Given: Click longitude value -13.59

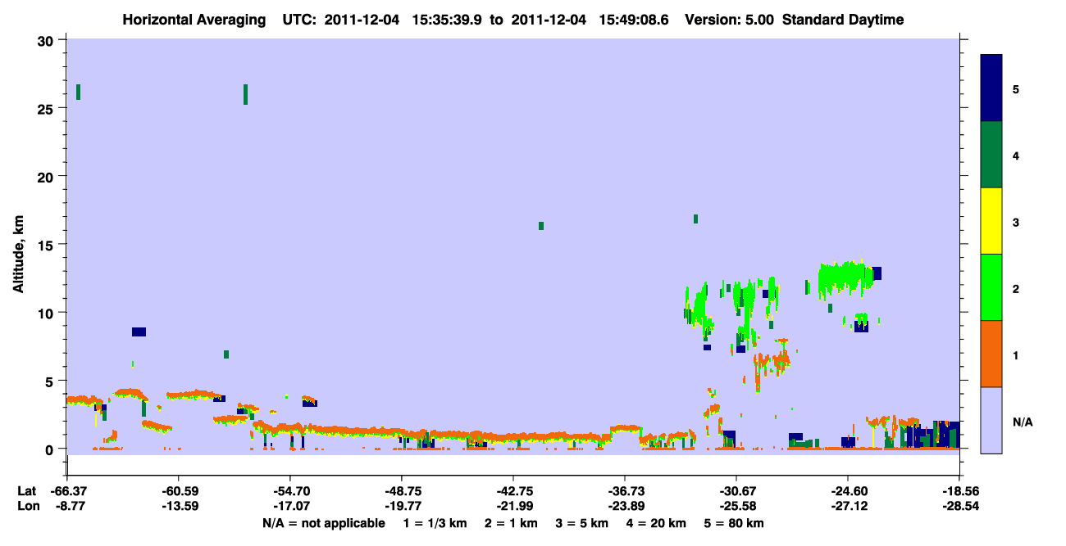Looking at the screenshot, I should click(x=179, y=506).
